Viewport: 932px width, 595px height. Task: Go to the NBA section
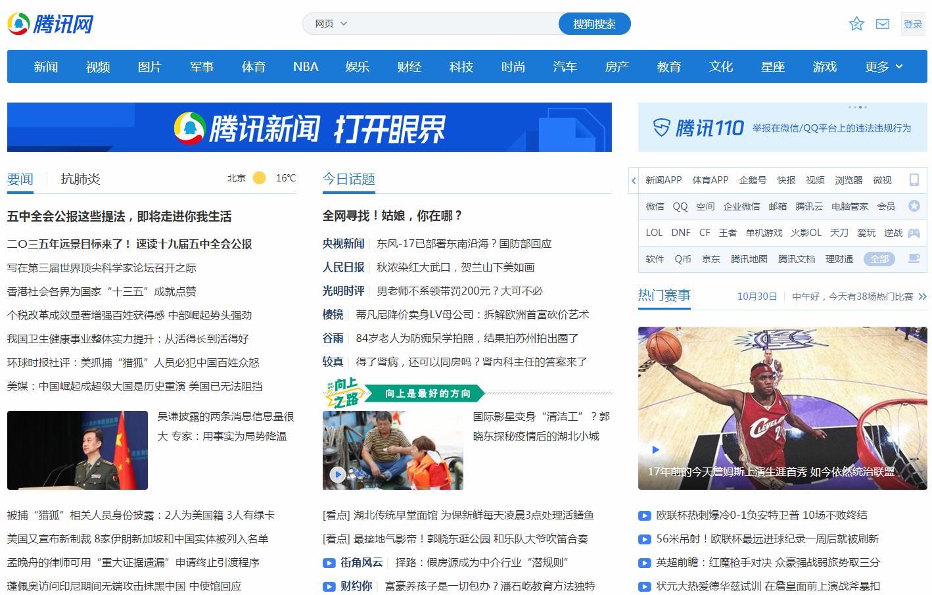[306, 66]
